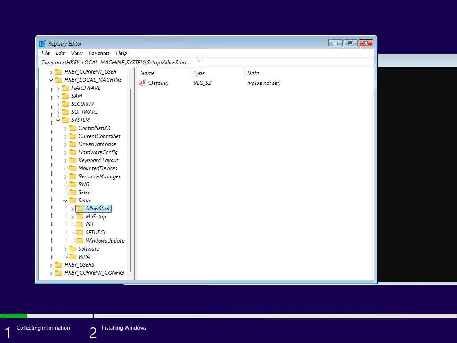Click the SOFTWARE folder icon
457x343 pixels.
66,112
